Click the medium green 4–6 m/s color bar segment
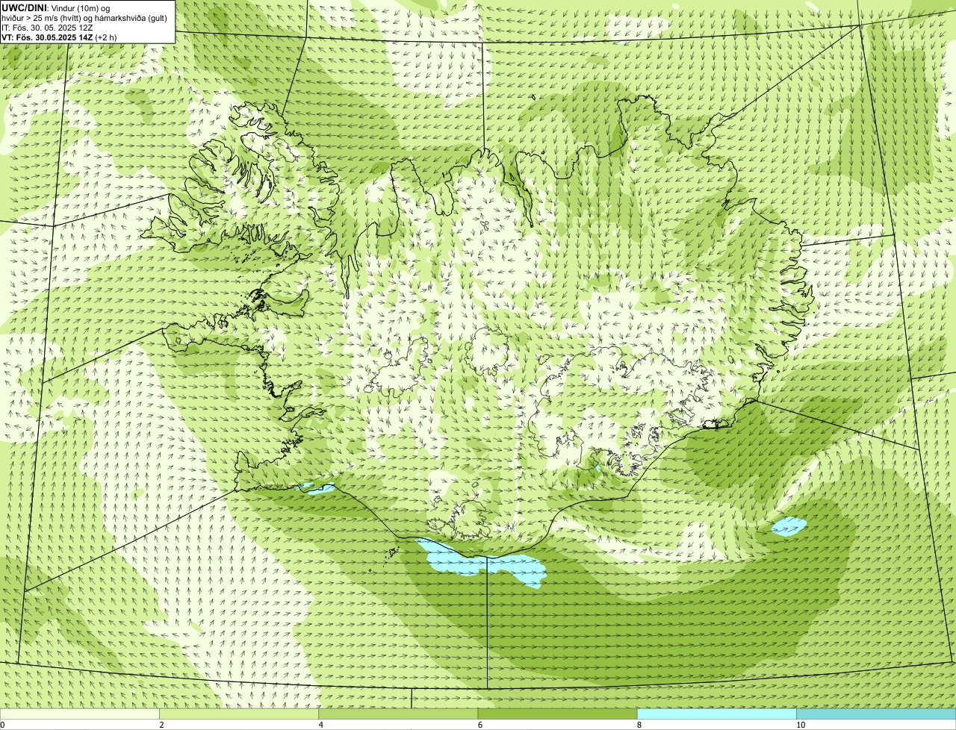956x730 pixels. (x=398, y=714)
